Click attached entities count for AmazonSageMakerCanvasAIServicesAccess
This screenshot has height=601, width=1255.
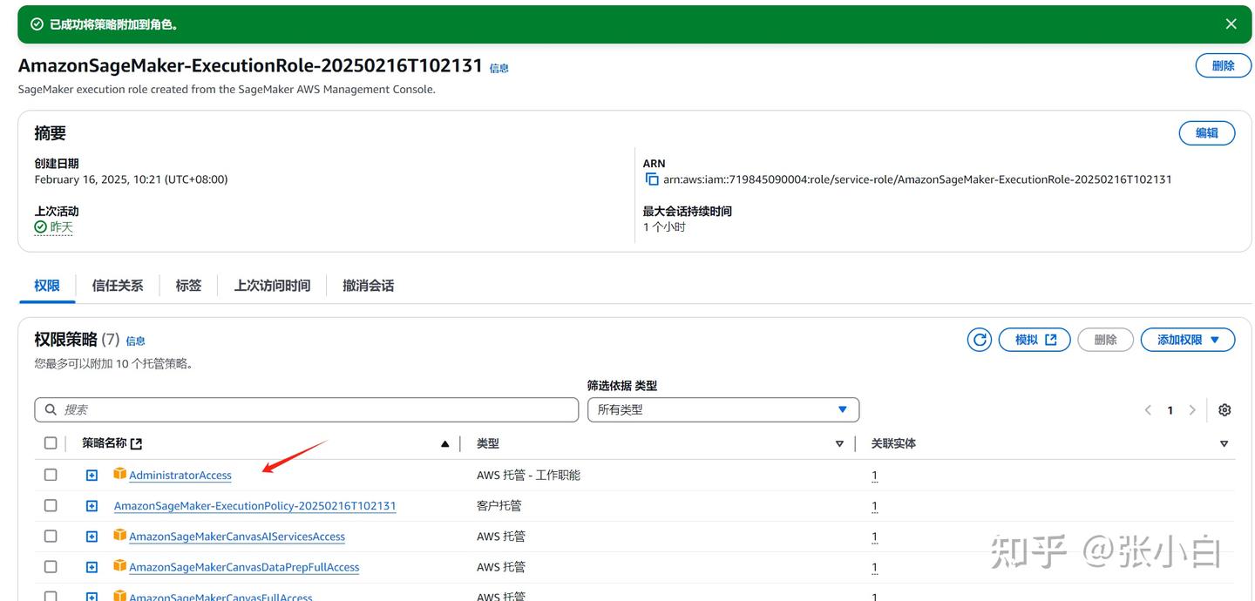(x=874, y=537)
